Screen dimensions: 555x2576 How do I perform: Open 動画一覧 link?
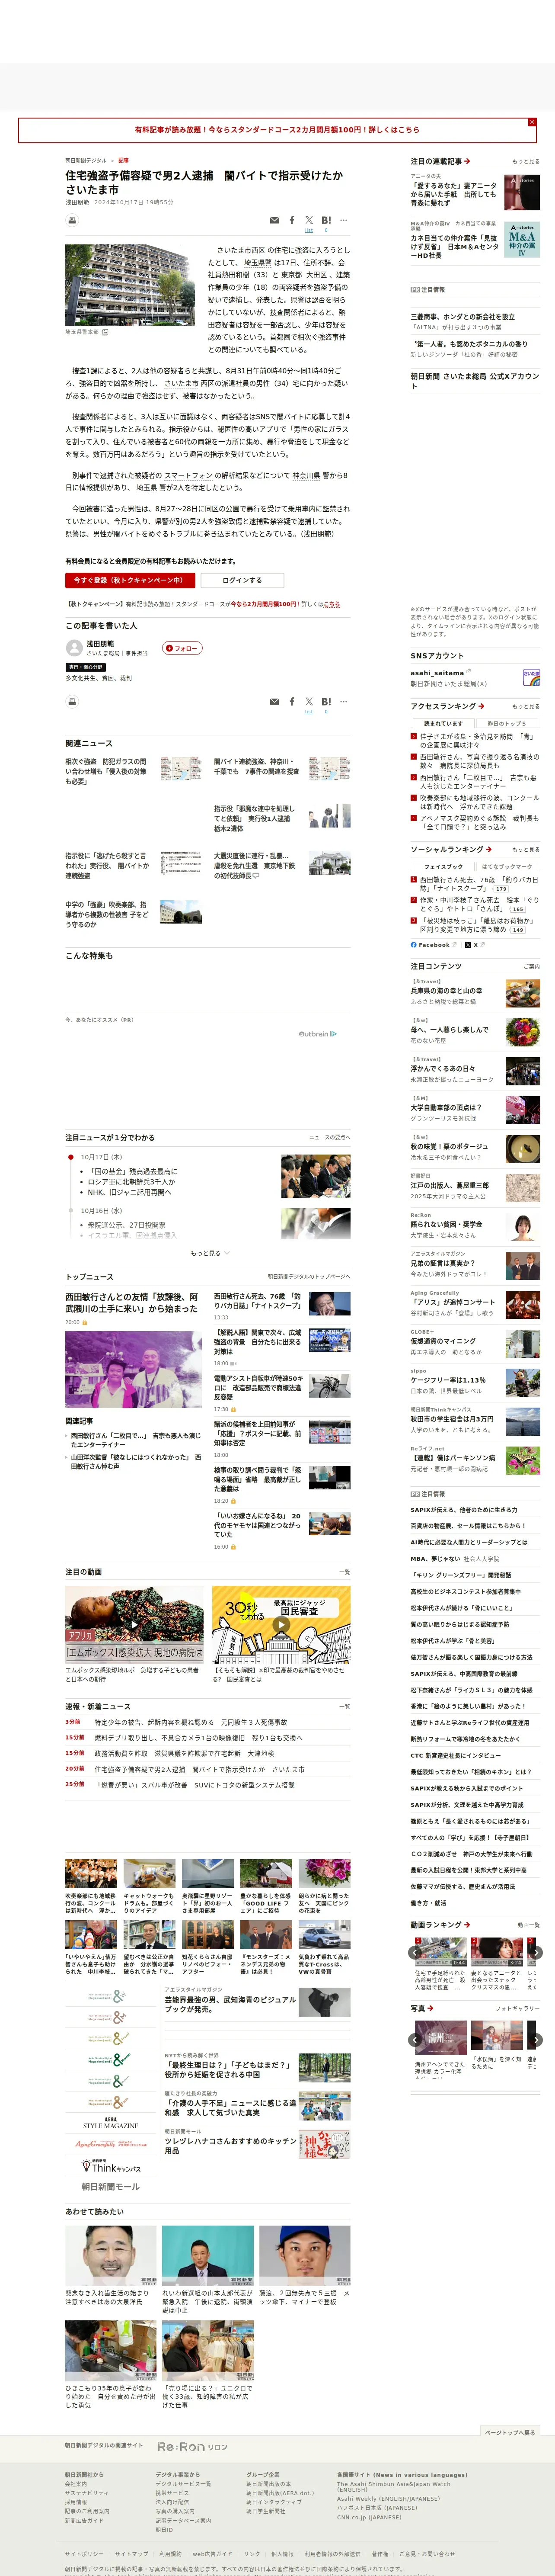(x=528, y=1925)
